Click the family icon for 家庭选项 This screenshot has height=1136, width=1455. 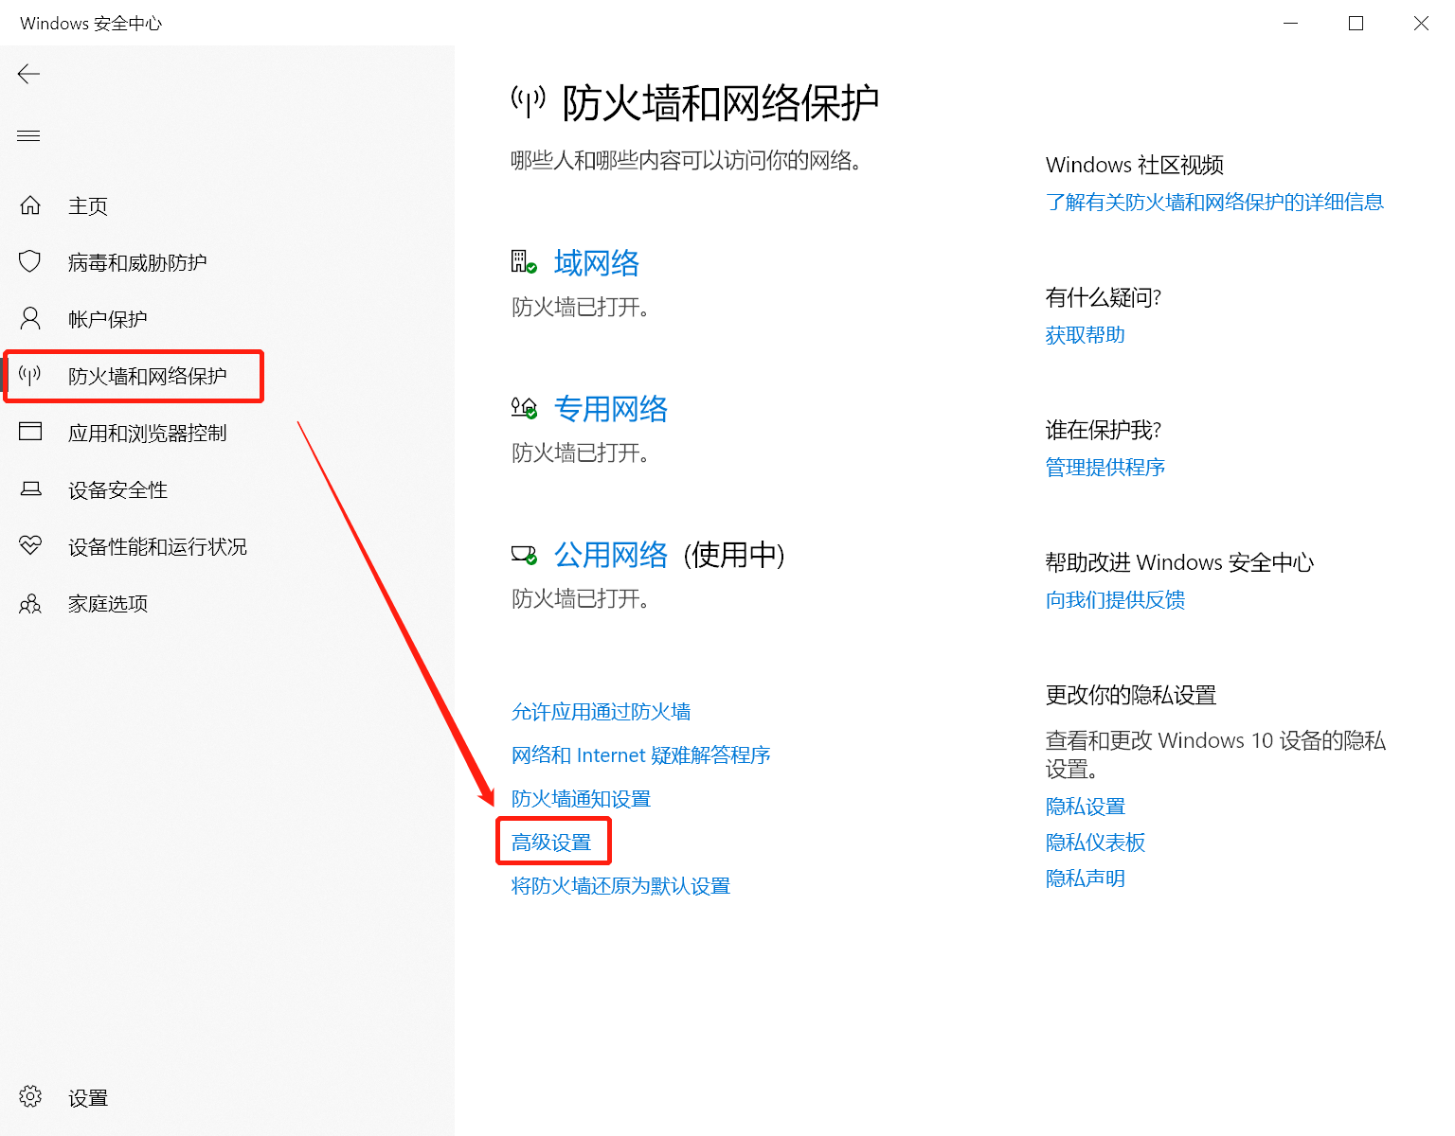point(30,603)
